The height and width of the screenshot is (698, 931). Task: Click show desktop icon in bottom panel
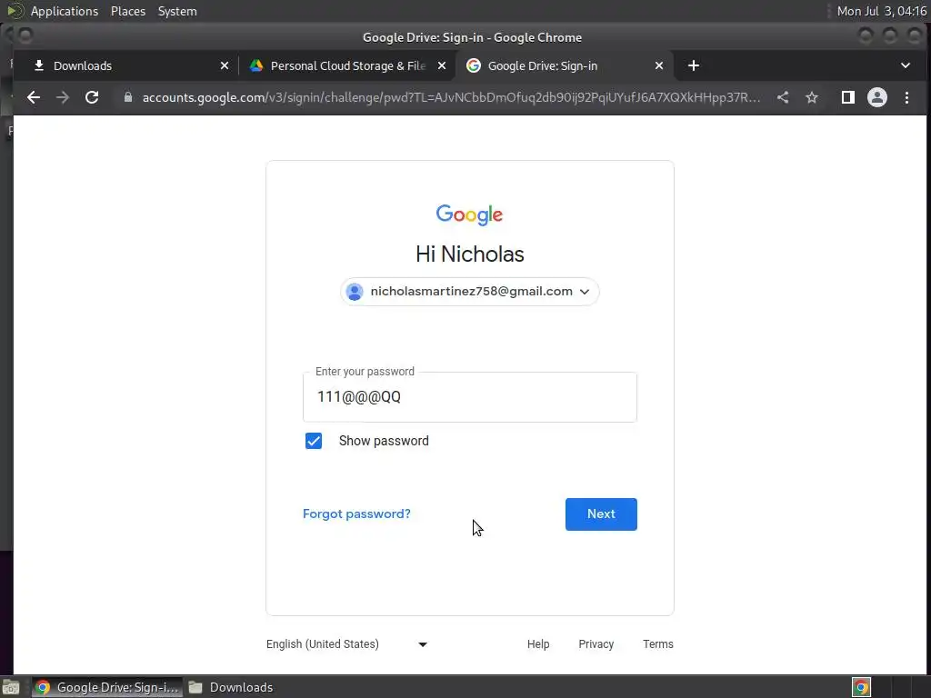coord(11,687)
